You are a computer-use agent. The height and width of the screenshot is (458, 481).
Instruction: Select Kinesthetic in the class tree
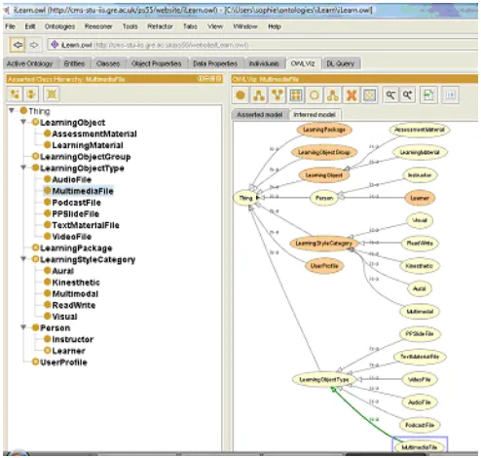pos(76,283)
